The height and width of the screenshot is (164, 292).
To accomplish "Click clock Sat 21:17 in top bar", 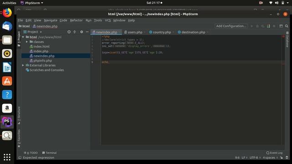I will click(154, 3).
